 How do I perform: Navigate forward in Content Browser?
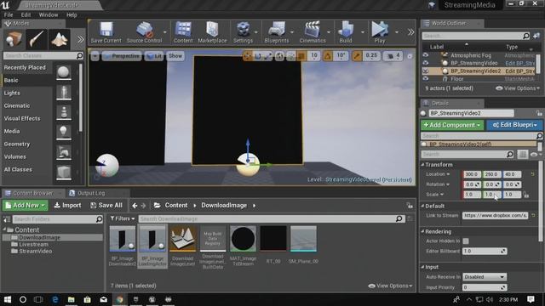tap(143, 206)
